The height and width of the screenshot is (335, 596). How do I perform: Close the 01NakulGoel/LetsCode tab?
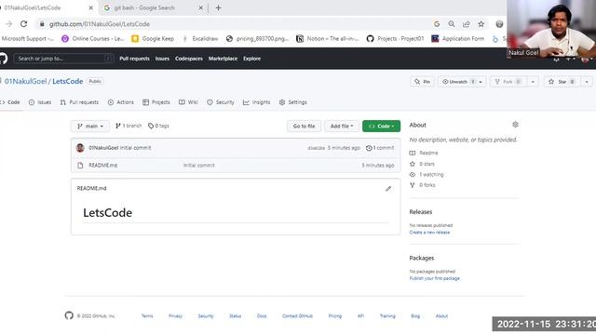tap(91, 7)
